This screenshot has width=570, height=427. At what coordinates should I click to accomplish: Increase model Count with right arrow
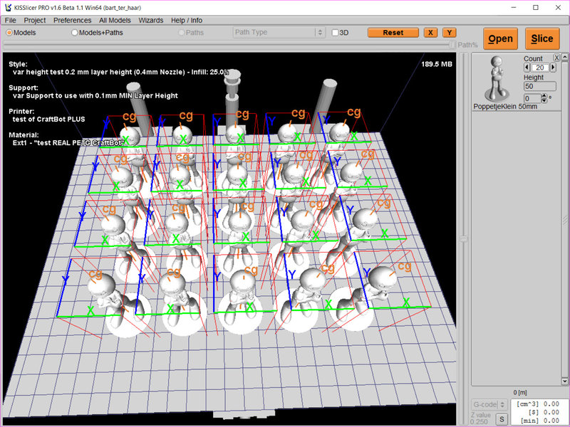pos(553,68)
